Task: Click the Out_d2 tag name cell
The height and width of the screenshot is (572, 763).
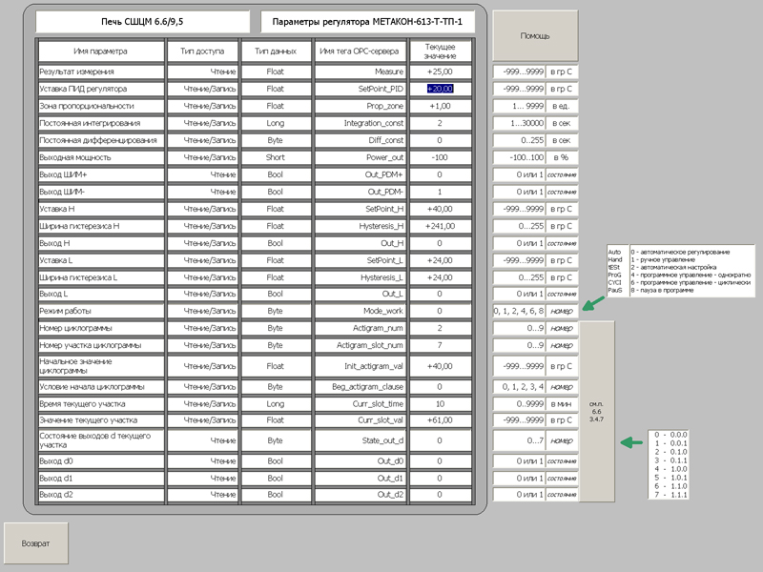Action: click(360, 494)
